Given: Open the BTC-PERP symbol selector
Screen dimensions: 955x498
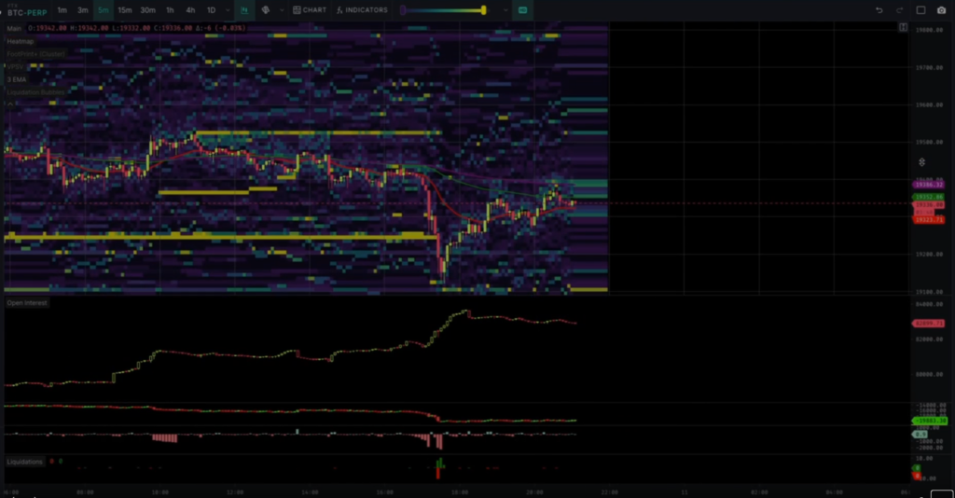Looking at the screenshot, I should tap(27, 11).
